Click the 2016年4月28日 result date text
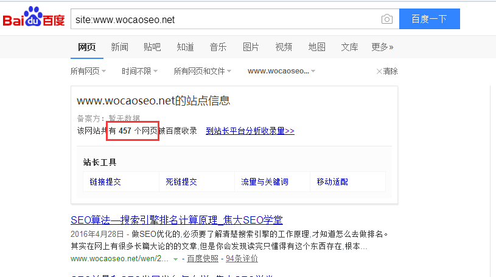This screenshot has width=496, height=277. [x=97, y=234]
